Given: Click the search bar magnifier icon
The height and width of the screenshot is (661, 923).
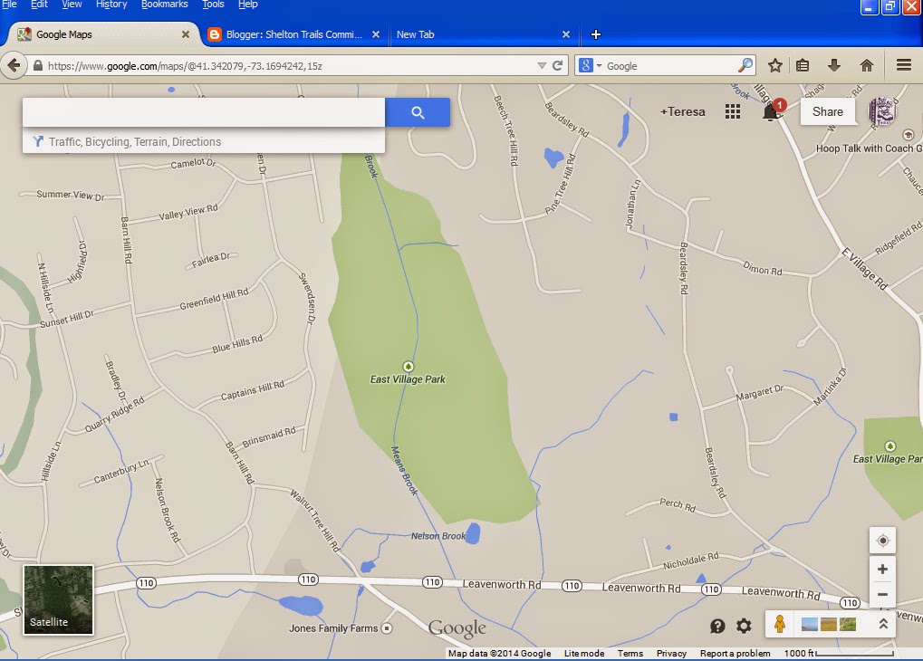Looking at the screenshot, I should click(745, 65).
